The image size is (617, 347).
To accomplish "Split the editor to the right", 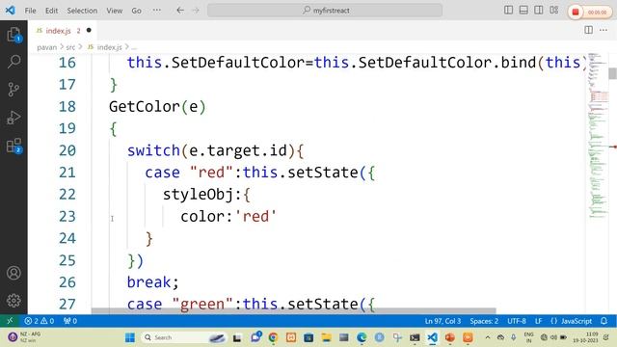I will 589,30.
